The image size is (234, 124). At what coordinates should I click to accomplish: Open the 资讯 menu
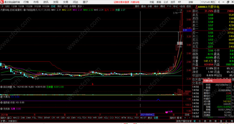[x=46, y=2]
